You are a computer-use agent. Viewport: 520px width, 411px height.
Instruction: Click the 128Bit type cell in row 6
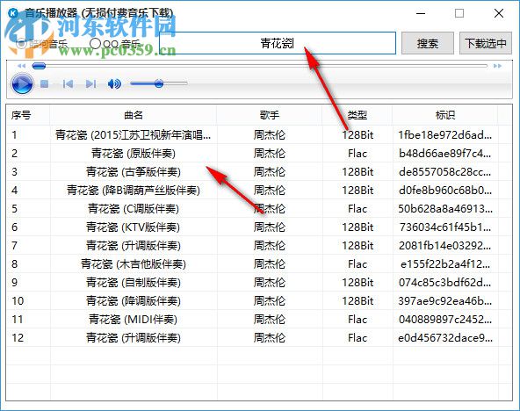tap(357, 227)
